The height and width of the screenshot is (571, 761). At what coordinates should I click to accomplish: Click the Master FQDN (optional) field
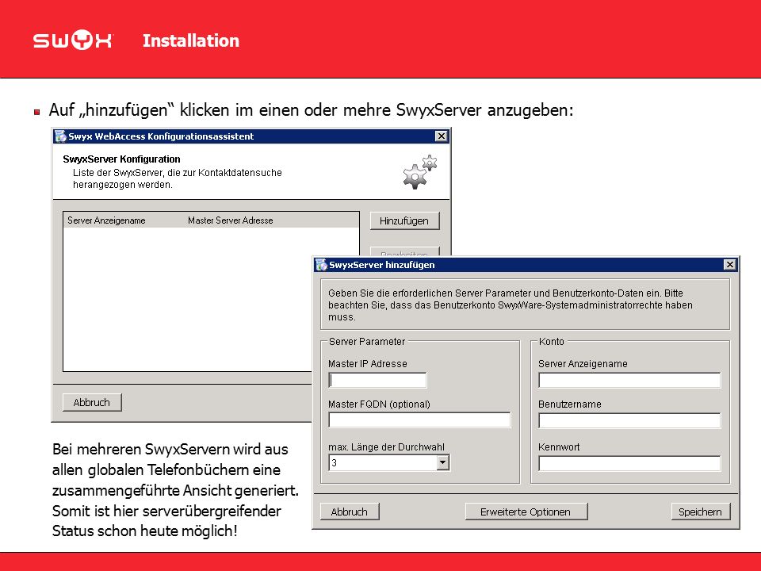pos(419,420)
